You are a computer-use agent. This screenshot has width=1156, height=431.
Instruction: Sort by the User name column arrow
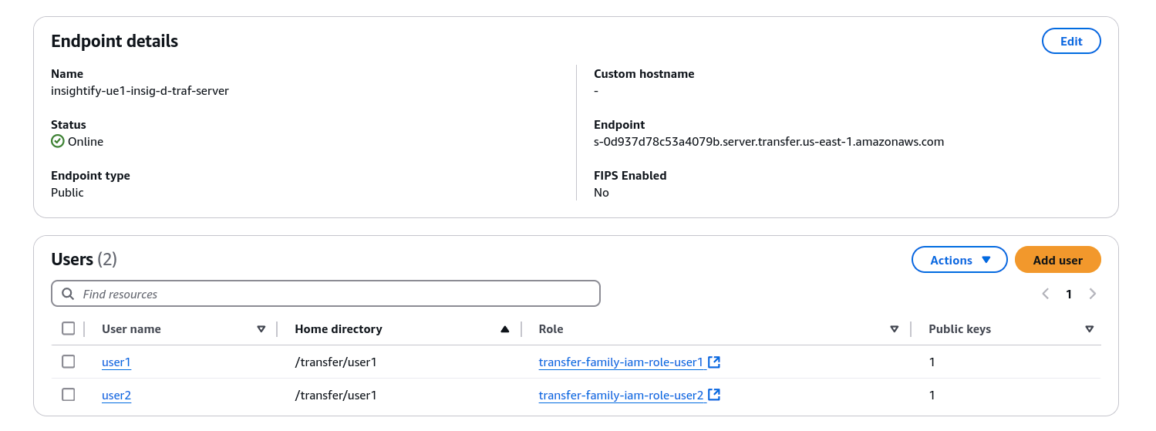coord(261,329)
